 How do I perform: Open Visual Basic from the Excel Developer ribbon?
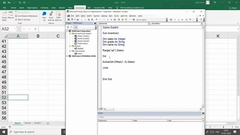pyautogui.click(x=4, y=16)
